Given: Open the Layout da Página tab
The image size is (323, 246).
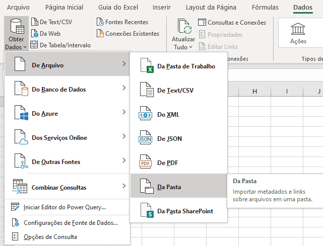Looking at the screenshot, I should pos(211,8).
